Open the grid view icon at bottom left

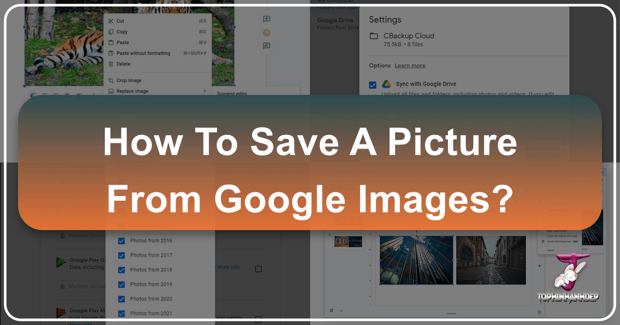[331, 311]
